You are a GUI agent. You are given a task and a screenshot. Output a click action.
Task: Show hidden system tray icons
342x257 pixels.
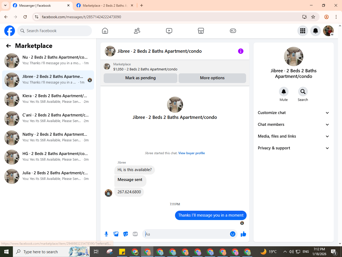click(x=285, y=252)
